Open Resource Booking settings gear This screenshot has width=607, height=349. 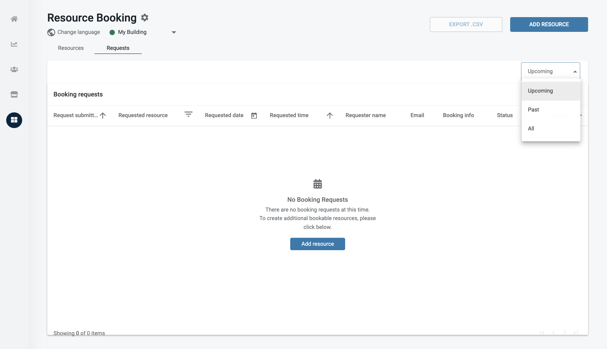pos(145,18)
